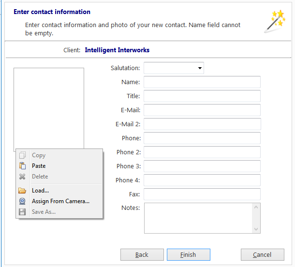The height and width of the screenshot is (267, 295).
Task: Focus the Phone input field
Action: [x=202, y=138]
